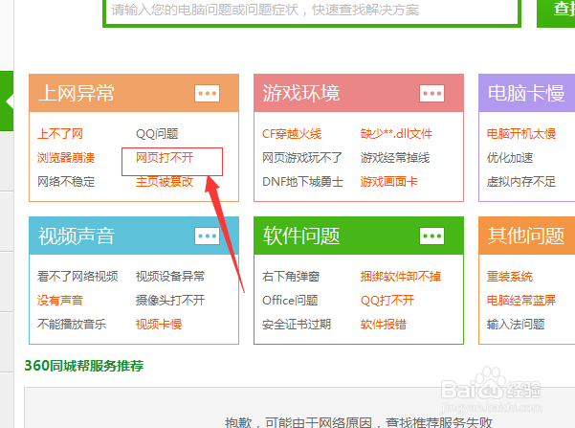Screen dimensions: 575x428
Task: Select the 摄像头打不开 link
Action: click(170, 301)
